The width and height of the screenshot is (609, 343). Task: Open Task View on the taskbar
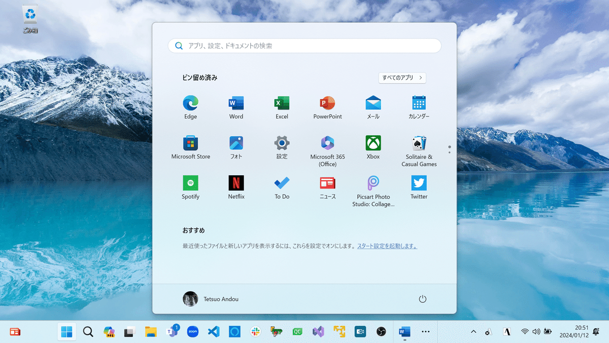pyautogui.click(x=130, y=332)
